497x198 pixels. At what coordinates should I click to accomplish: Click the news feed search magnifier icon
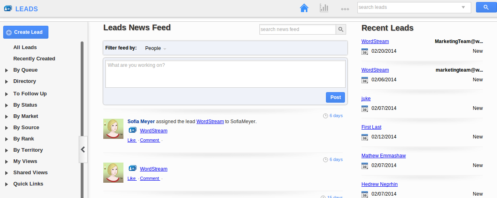341,29
